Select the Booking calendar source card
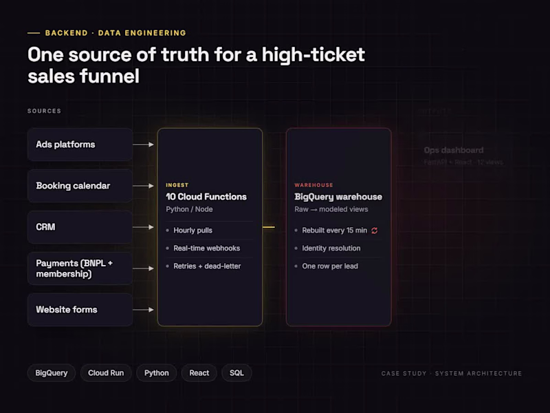Screen dimensions: 550x413 coord(80,186)
